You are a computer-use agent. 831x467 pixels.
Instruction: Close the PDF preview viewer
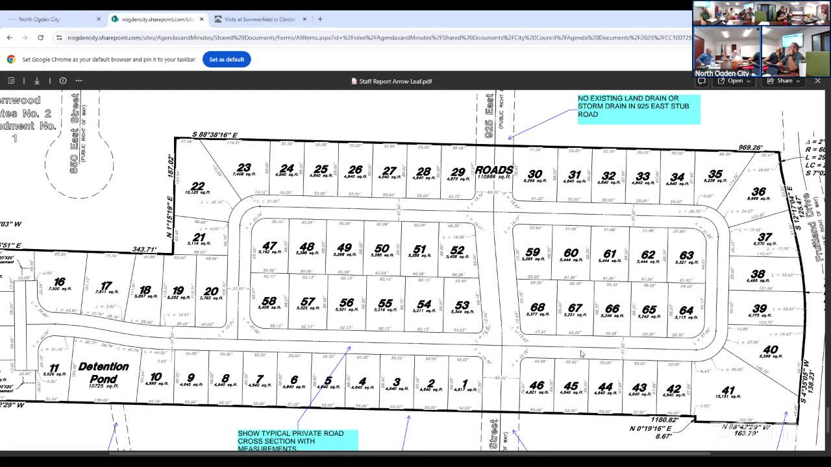(x=817, y=81)
